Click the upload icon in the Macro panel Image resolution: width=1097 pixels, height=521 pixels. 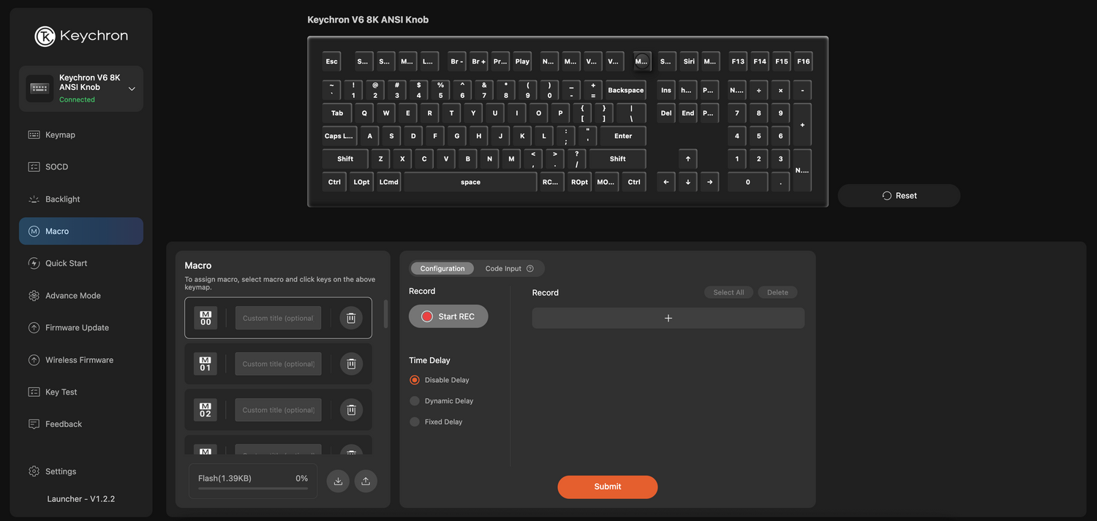point(366,481)
